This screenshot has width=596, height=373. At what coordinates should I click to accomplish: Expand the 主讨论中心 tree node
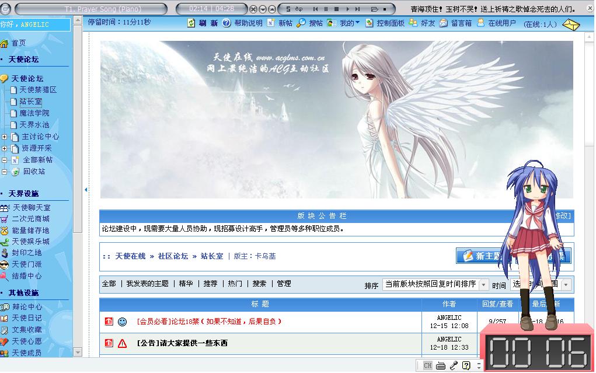pyautogui.click(x=4, y=137)
